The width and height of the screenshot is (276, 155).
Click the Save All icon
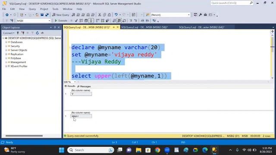click(x=47, y=15)
